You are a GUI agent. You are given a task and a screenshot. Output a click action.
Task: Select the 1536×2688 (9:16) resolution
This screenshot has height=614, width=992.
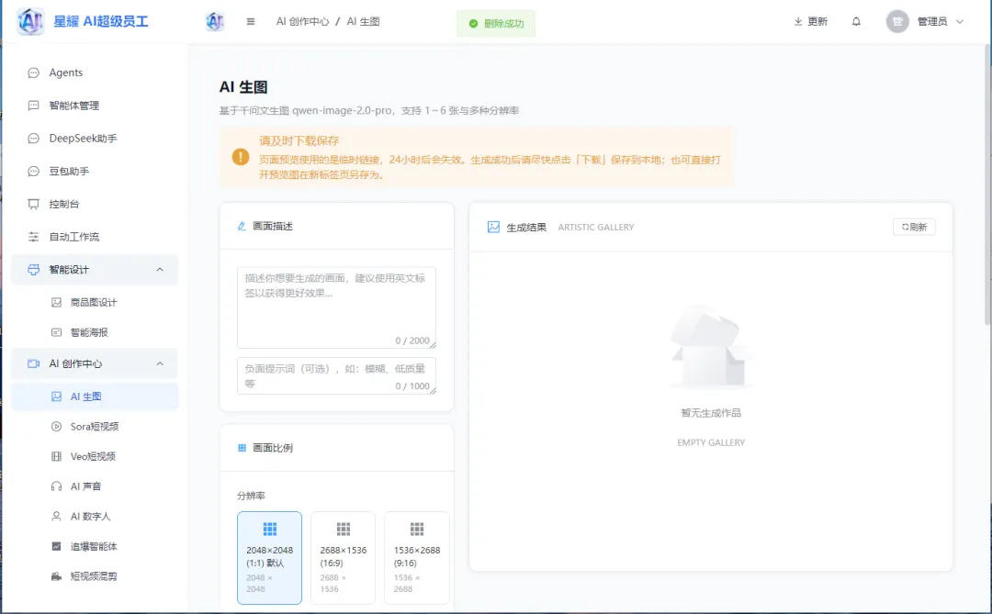(416, 558)
